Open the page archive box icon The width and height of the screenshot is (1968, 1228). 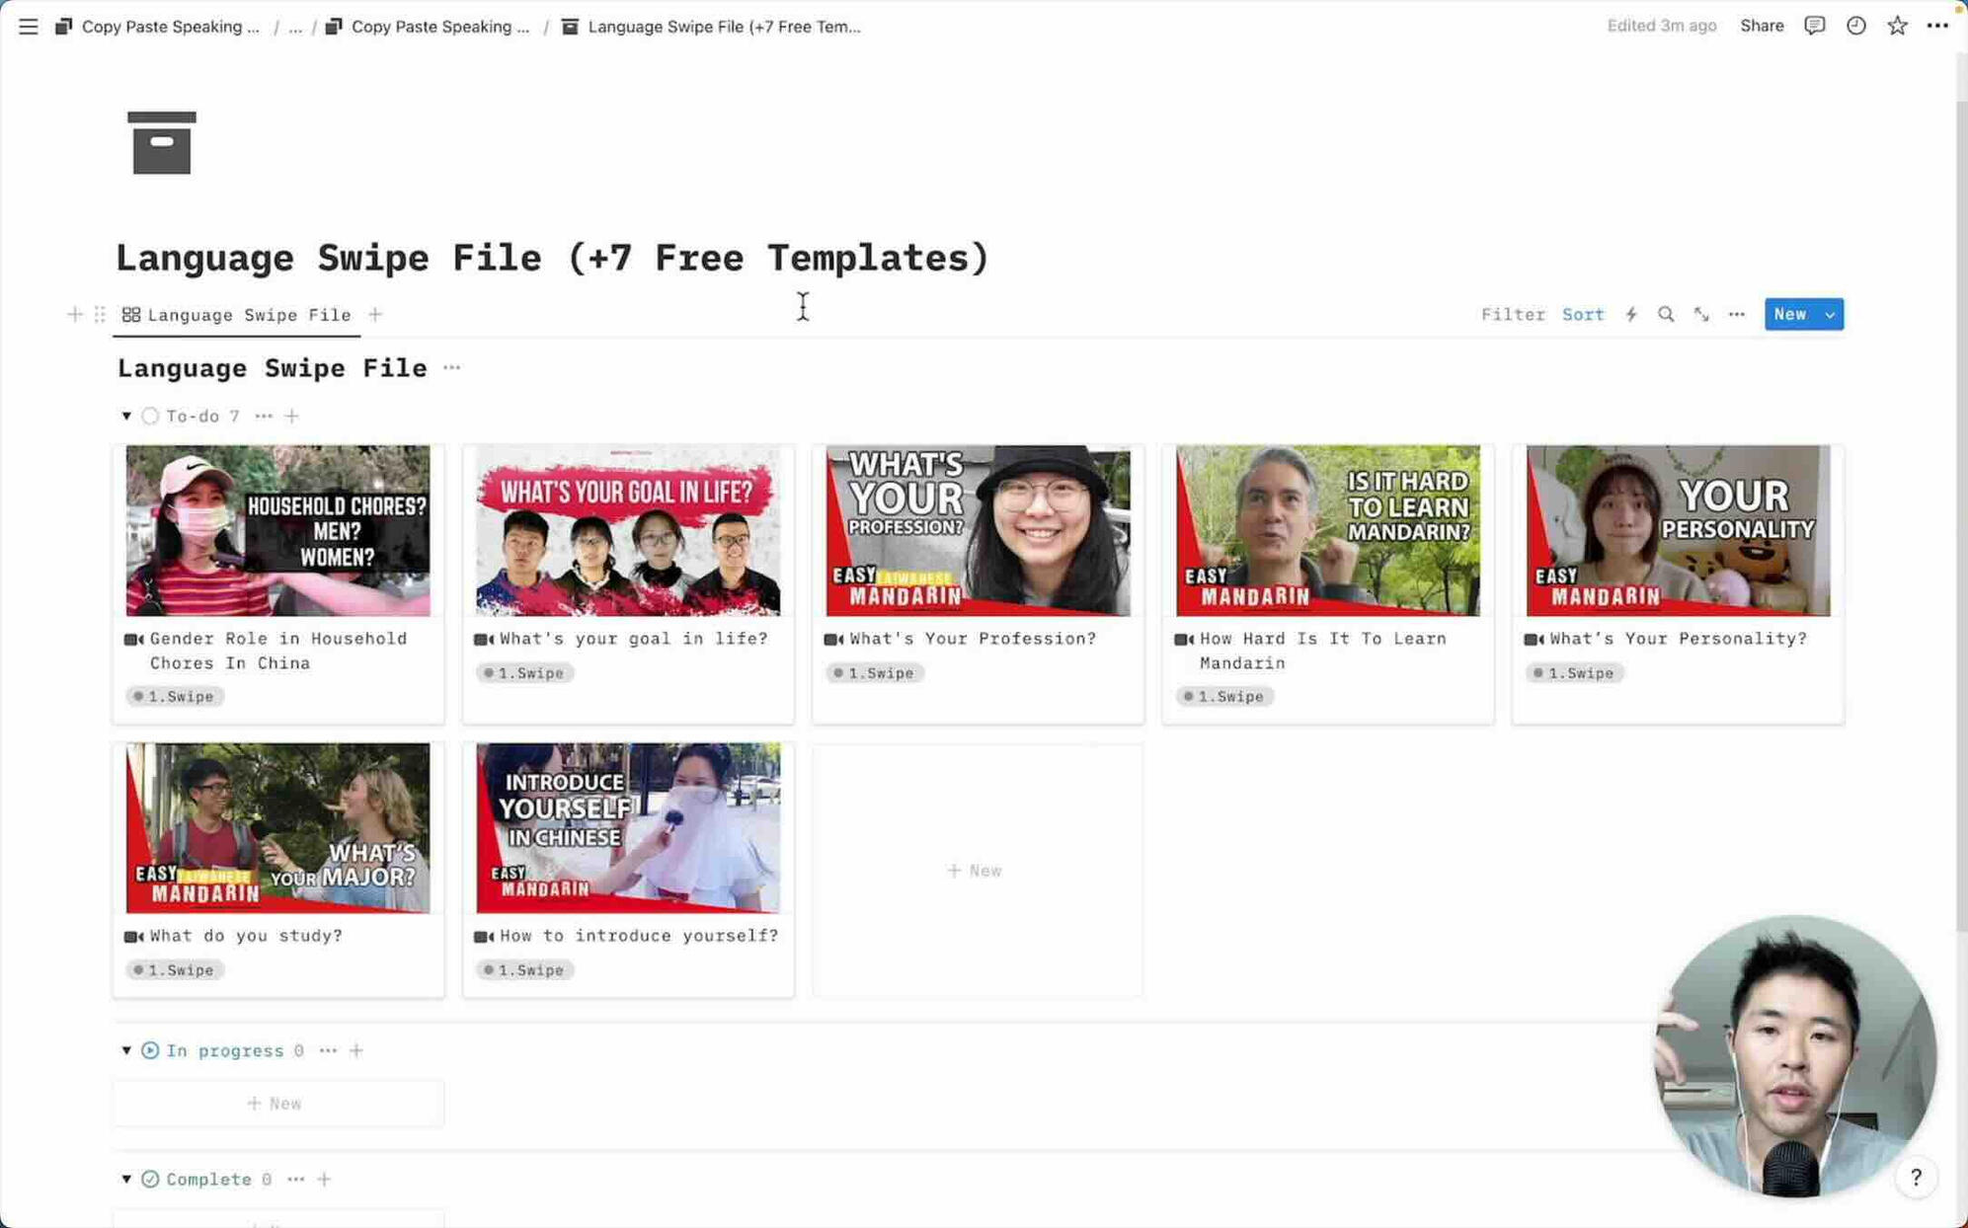(162, 143)
